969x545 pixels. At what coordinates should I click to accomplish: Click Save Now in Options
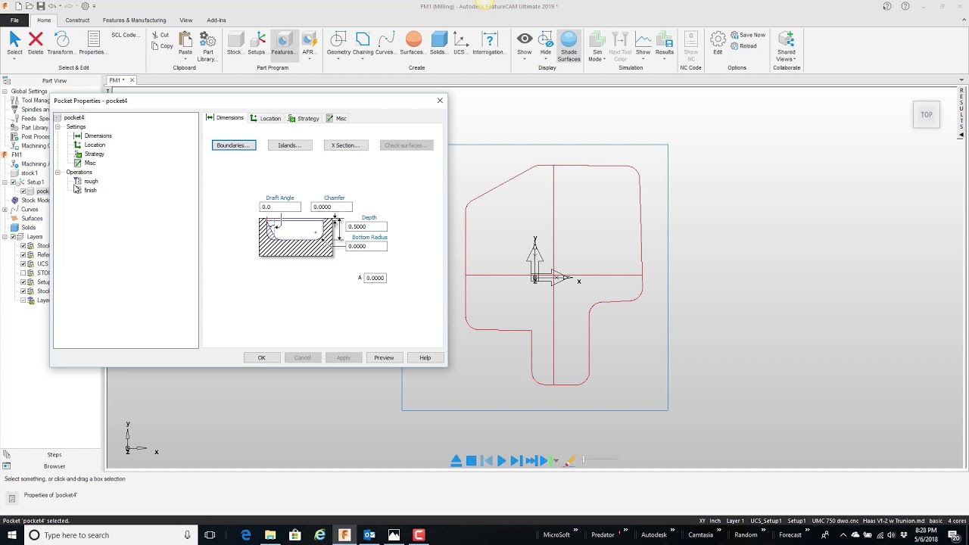(748, 35)
